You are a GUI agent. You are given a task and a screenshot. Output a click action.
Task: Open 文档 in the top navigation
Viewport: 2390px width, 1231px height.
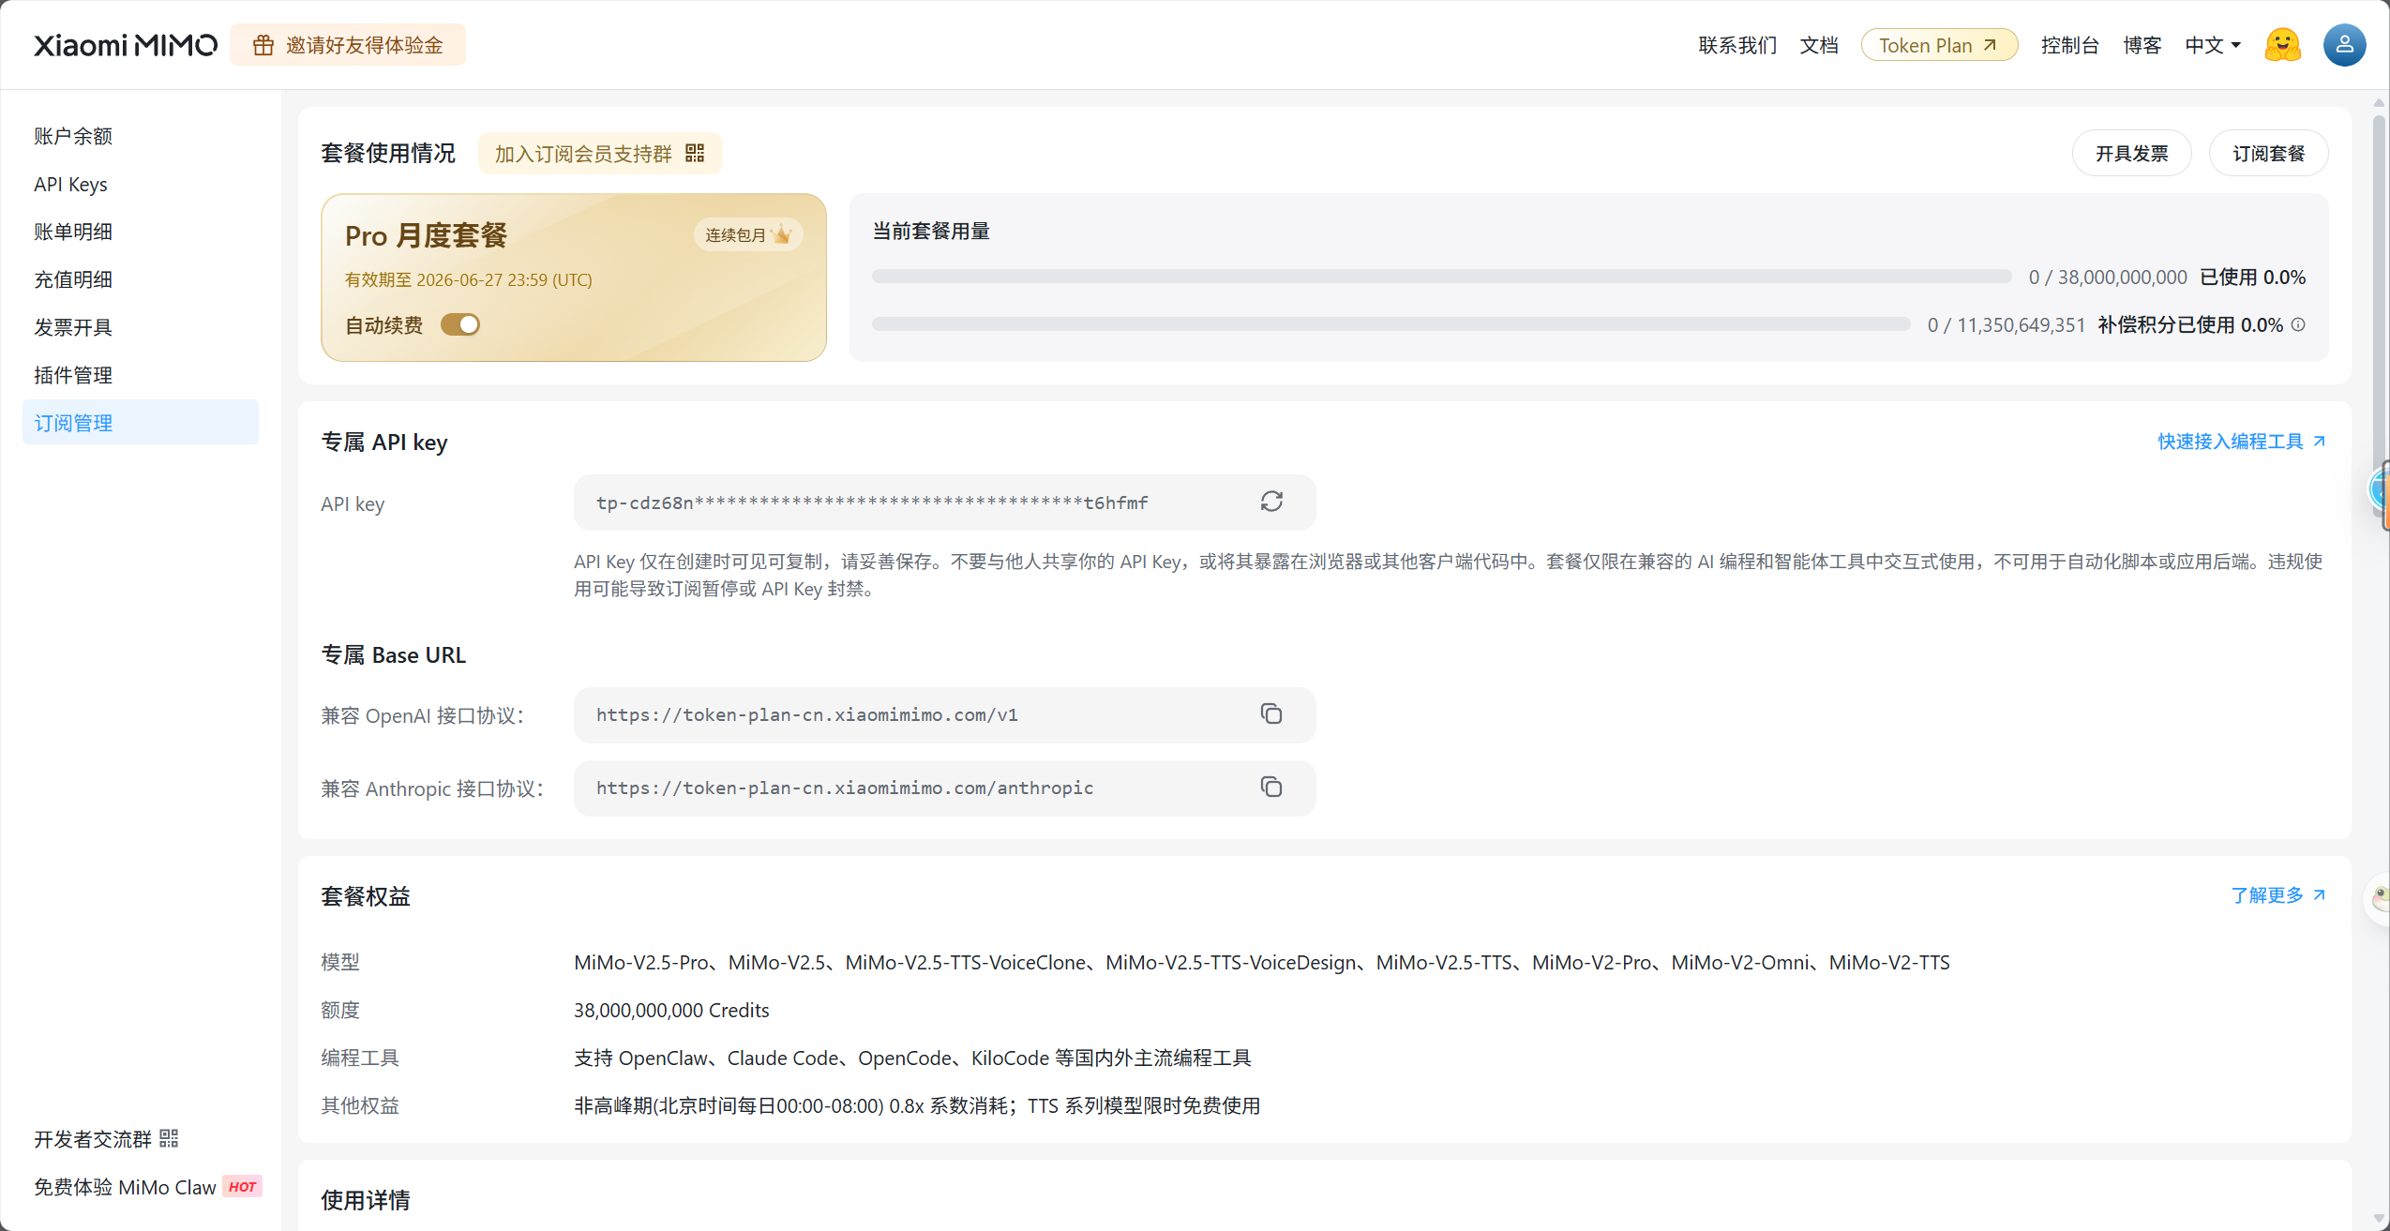point(1819,45)
